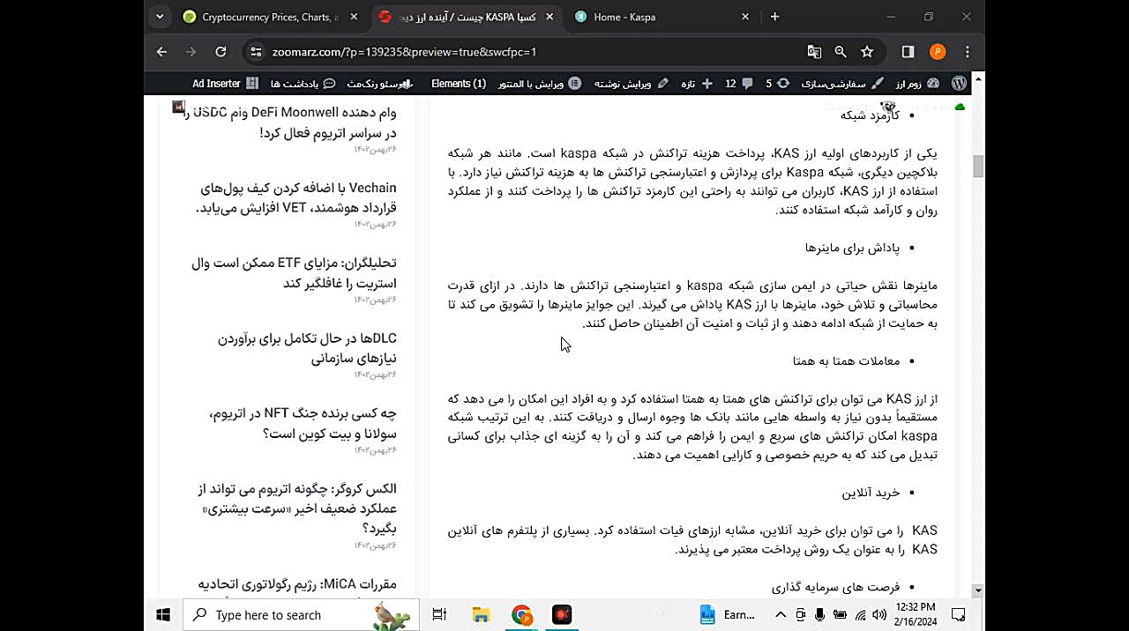Click the scrollbar down arrow
This screenshot has height=631, width=1129.
[x=977, y=590]
